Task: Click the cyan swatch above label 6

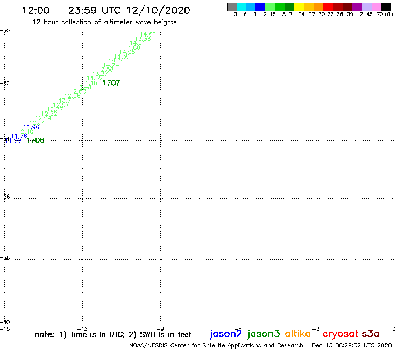Action: tap(241, 6)
